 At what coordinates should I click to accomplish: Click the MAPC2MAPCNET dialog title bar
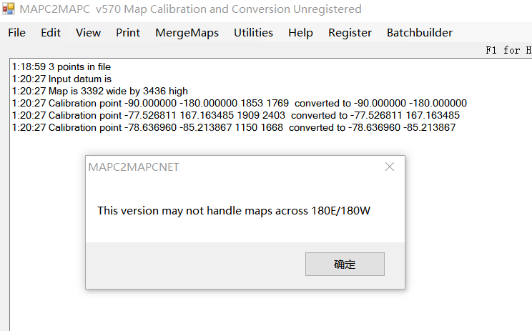point(215,167)
